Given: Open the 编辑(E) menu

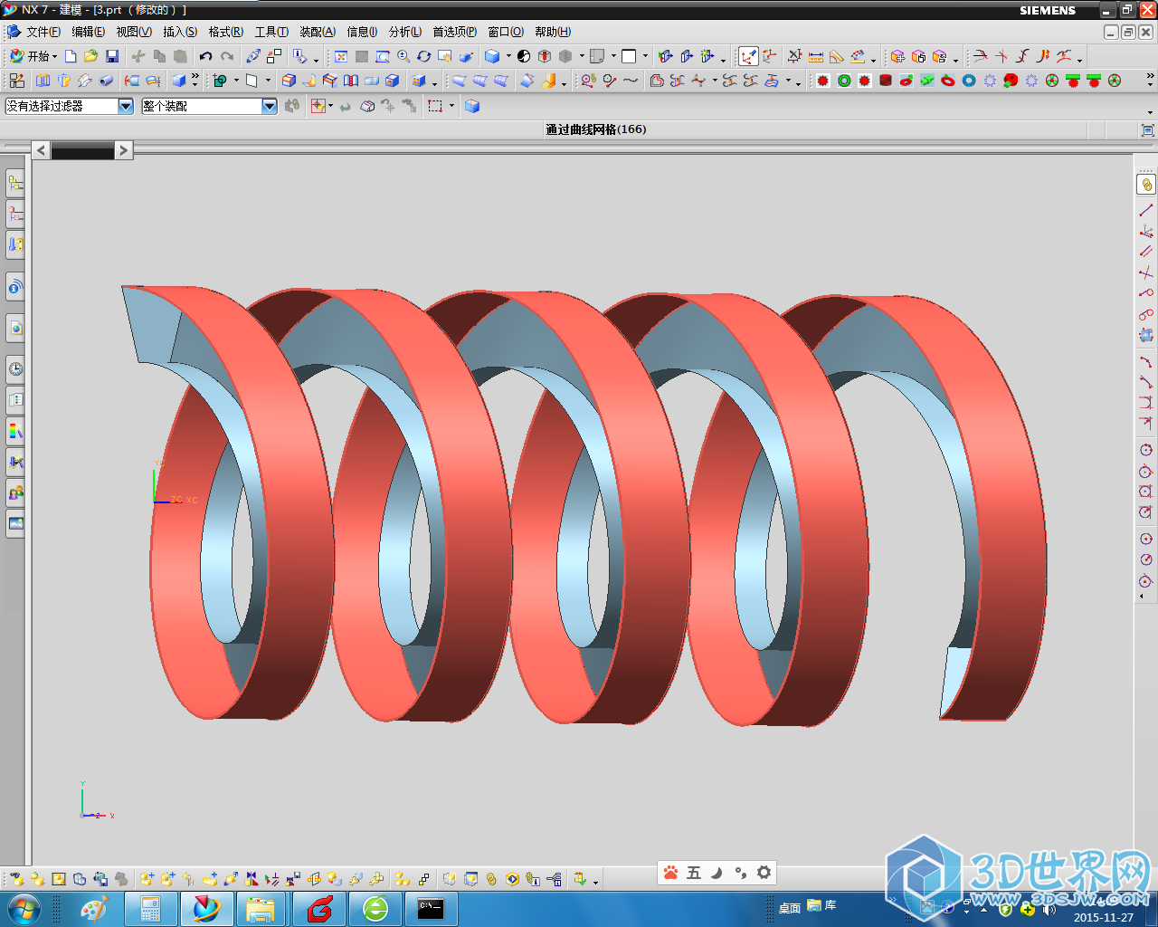Looking at the screenshot, I should coord(89,32).
